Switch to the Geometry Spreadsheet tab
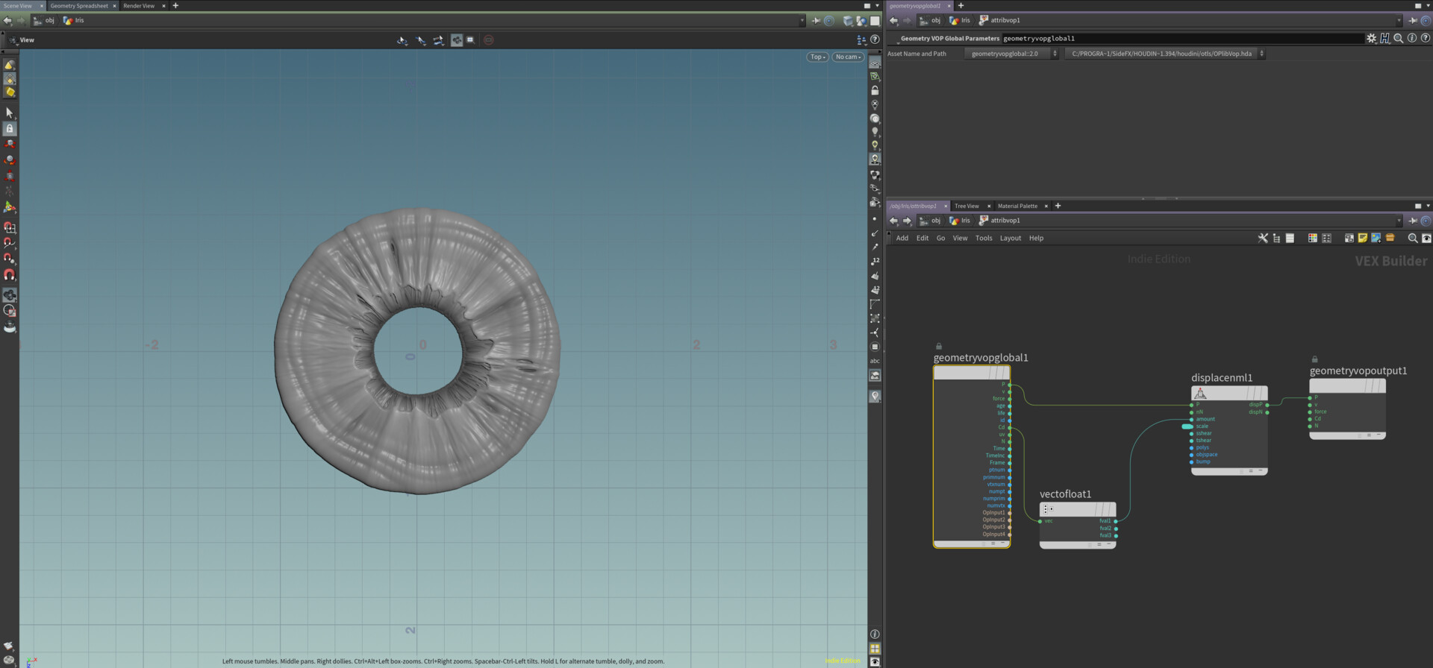This screenshot has width=1433, height=668. 79,5
